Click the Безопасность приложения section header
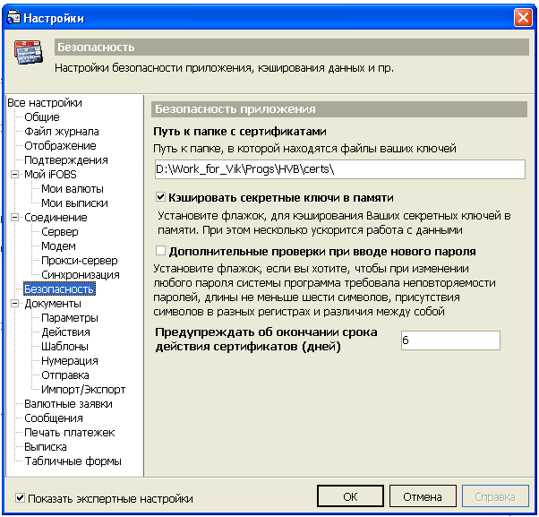Viewport: 539px width, 517px height. pos(339,109)
